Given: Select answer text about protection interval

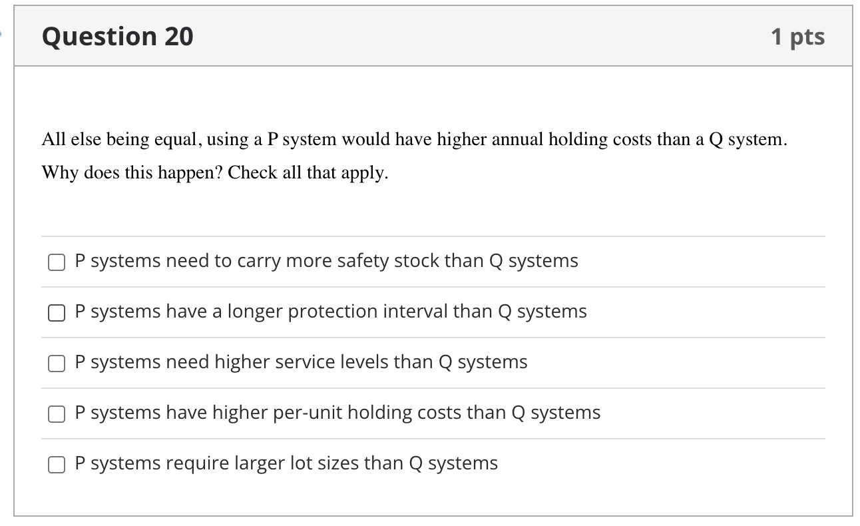Looking at the screenshot, I should click(331, 312).
